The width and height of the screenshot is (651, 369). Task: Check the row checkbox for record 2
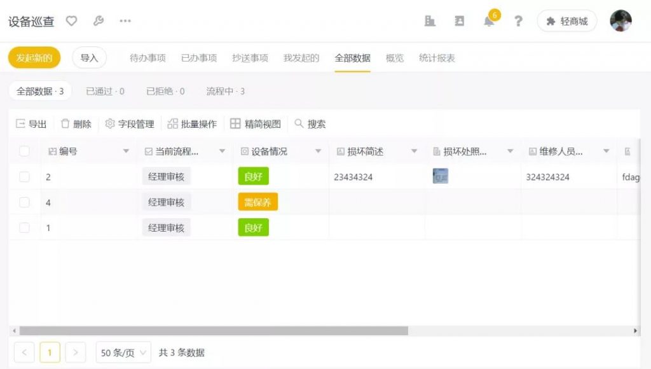coord(25,176)
